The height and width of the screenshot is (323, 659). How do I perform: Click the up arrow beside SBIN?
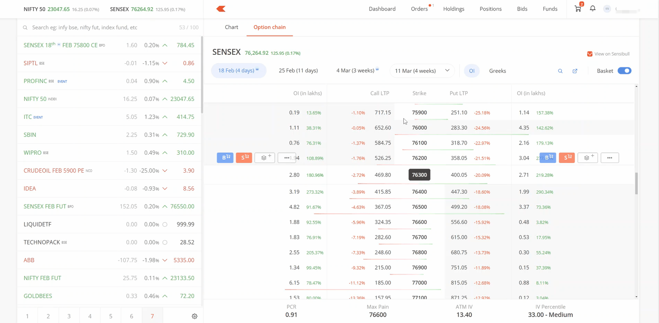(x=165, y=135)
